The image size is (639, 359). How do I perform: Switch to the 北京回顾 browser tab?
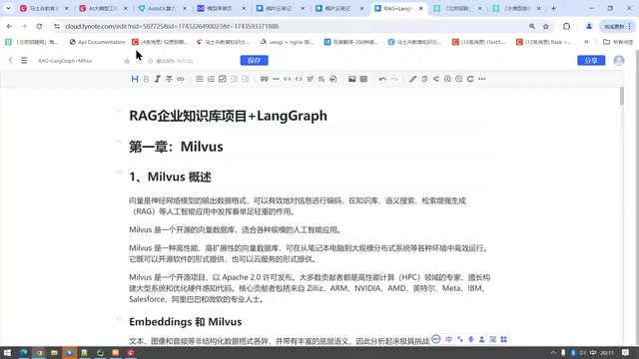(x=458, y=8)
